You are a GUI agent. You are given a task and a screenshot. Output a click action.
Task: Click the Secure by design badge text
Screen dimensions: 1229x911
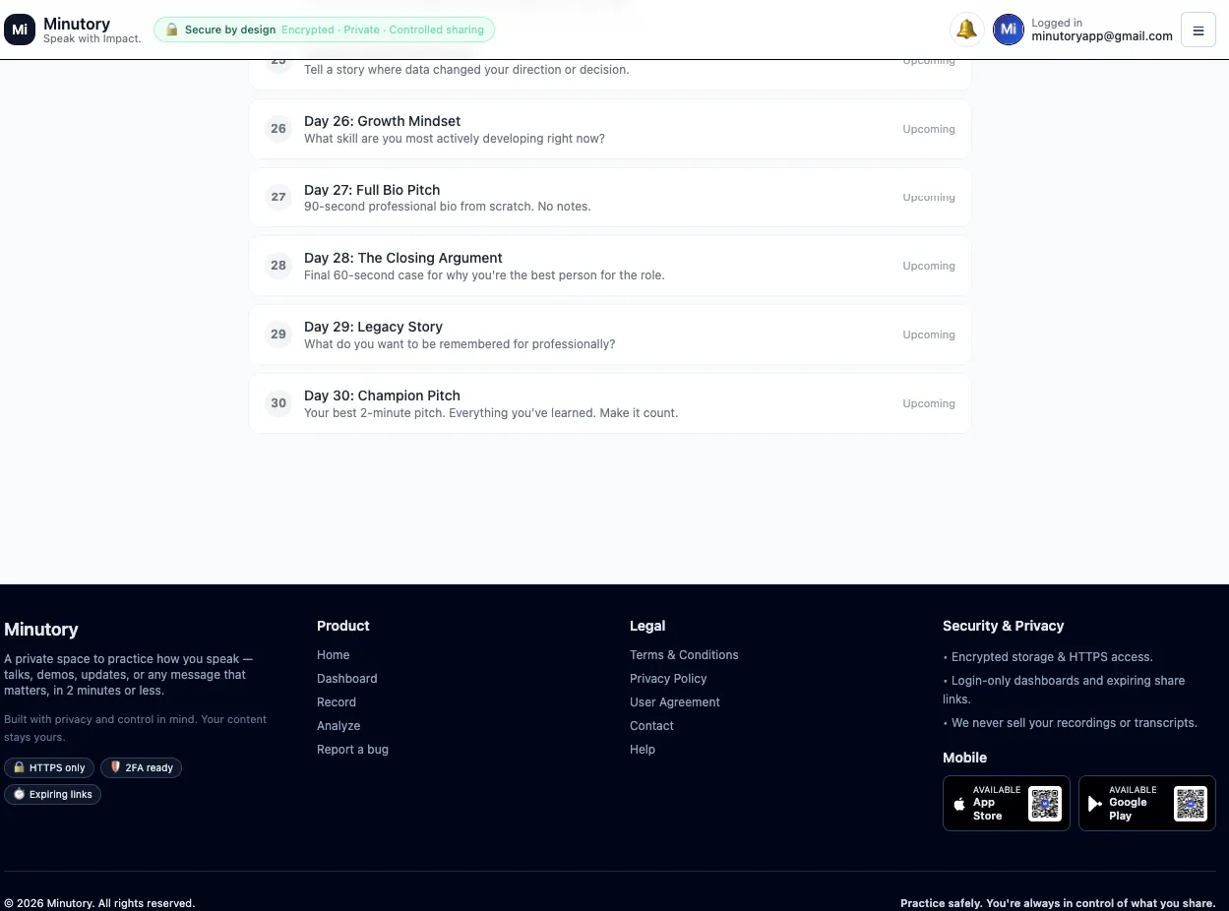pyautogui.click(x=230, y=30)
